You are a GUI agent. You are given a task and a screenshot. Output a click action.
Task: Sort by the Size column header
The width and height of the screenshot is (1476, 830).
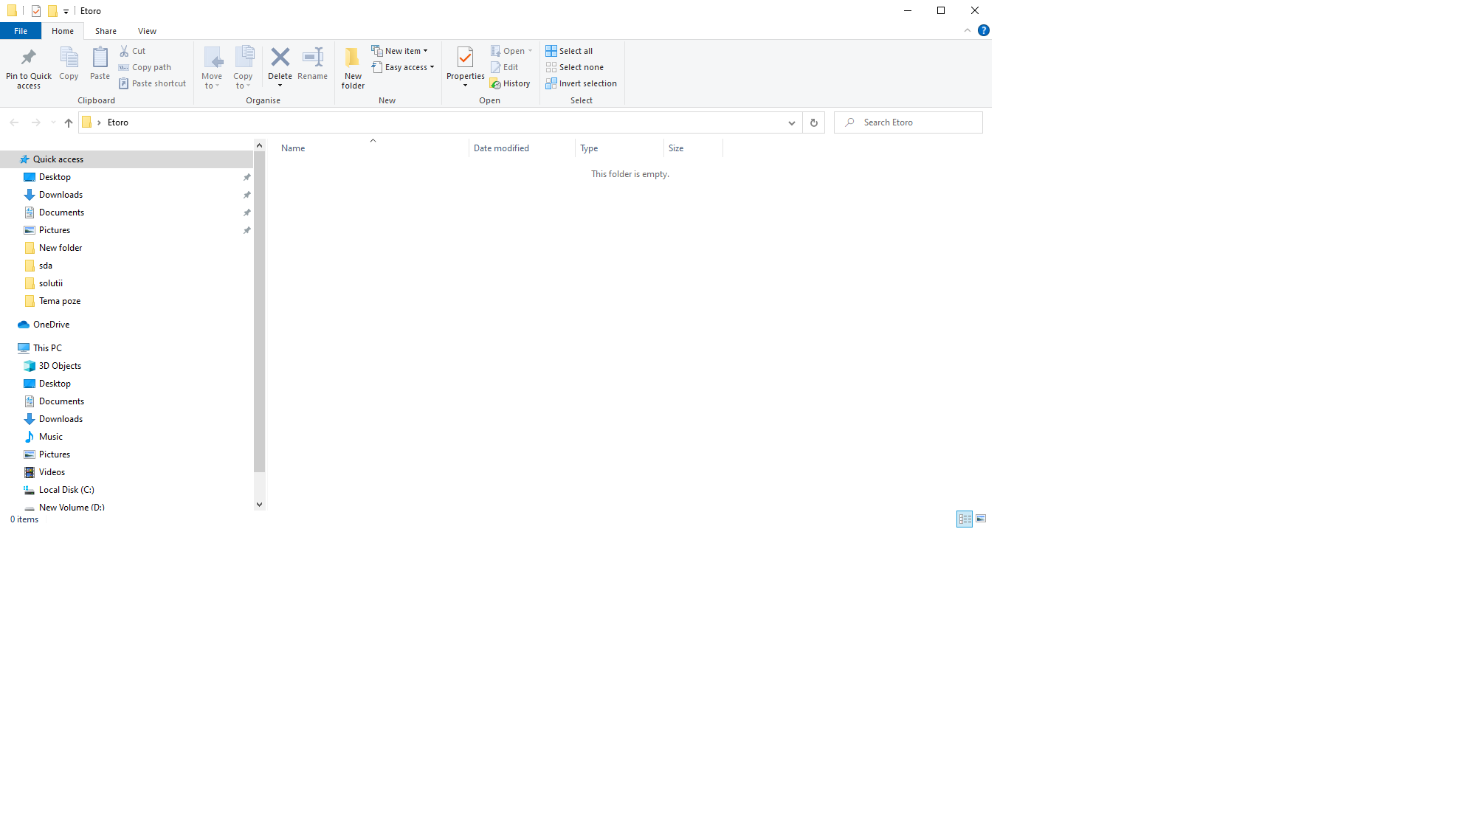pyautogui.click(x=693, y=148)
